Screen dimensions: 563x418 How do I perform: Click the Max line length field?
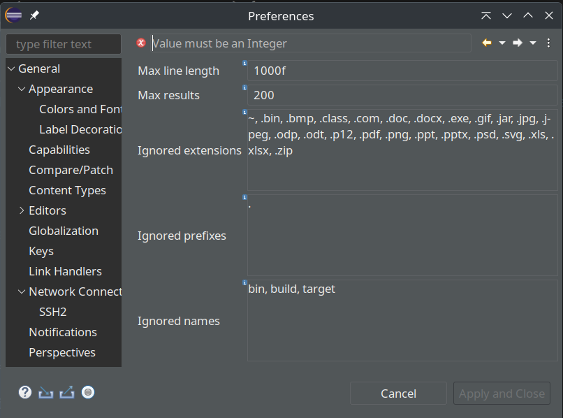pos(402,71)
